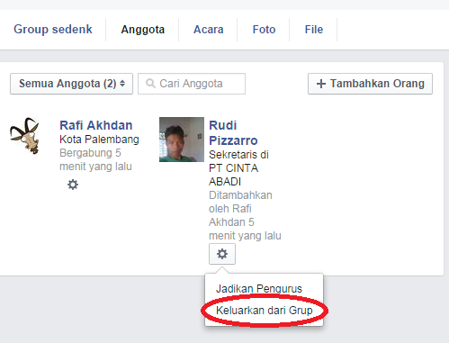Screen dimensions: 449x343
Task: Open the Semua Anggota (2) dropdown
Action: click(71, 84)
